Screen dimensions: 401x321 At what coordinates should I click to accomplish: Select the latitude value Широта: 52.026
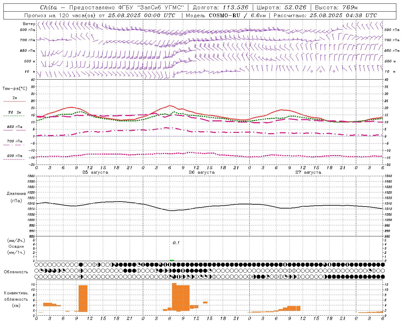point(281,8)
